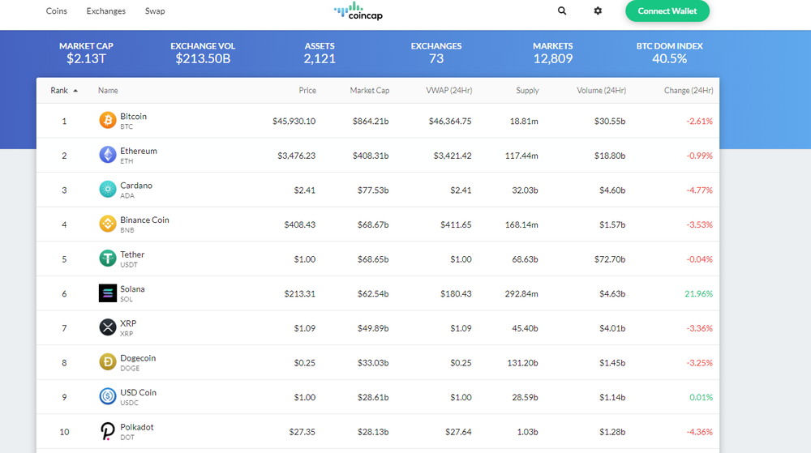The image size is (811, 453).
Task: Click the USD Coin icon
Action: [108, 397]
